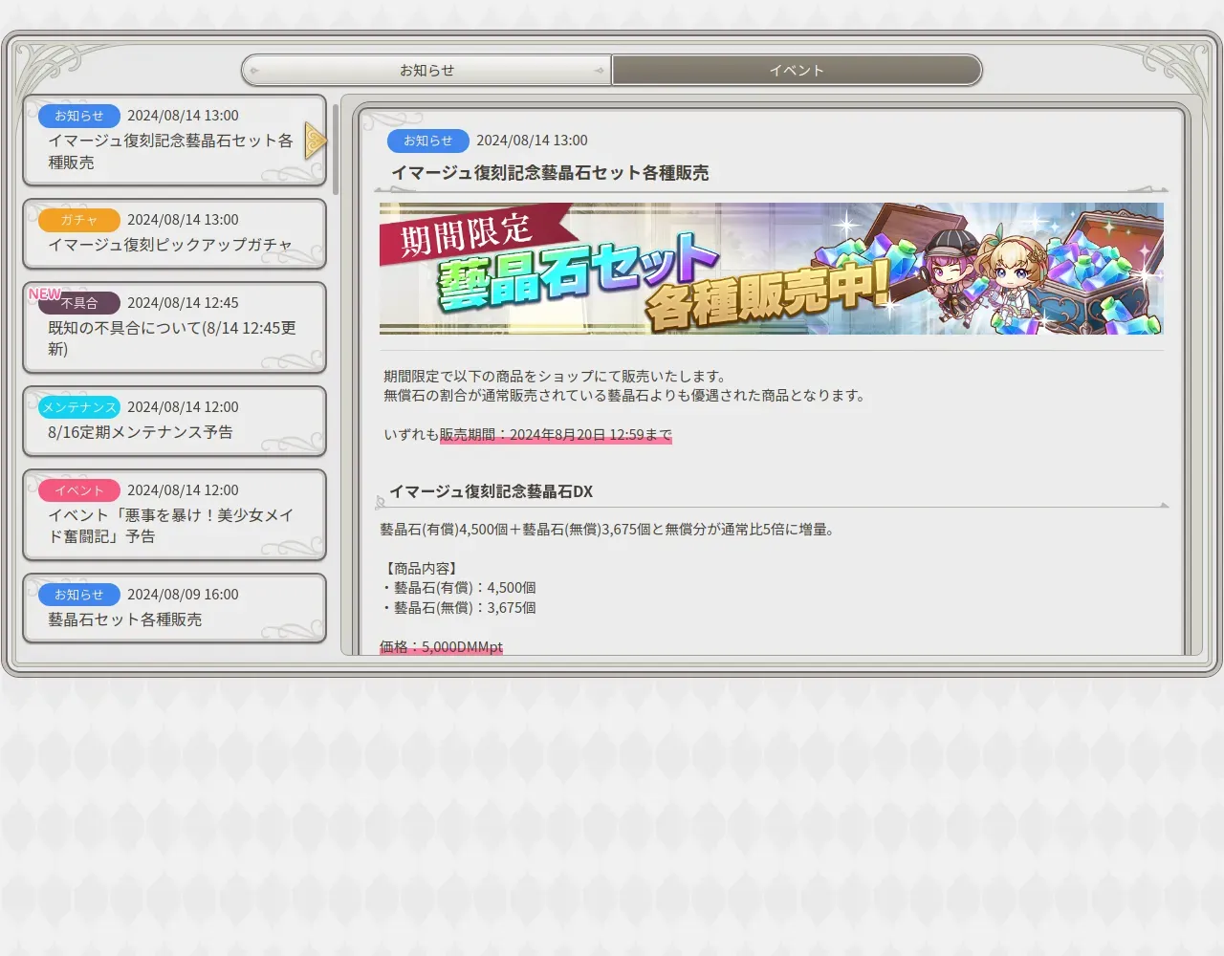Open イマージュ復刻記念藝晶石セット各種販売 notice in list
Image resolution: width=1224 pixels, height=956 pixels.
(175, 141)
